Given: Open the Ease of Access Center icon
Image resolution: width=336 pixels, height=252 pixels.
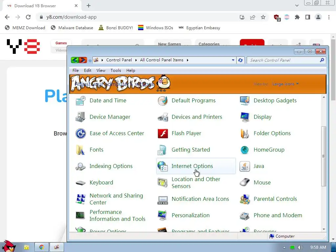Looking at the screenshot, I should point(81,133).
